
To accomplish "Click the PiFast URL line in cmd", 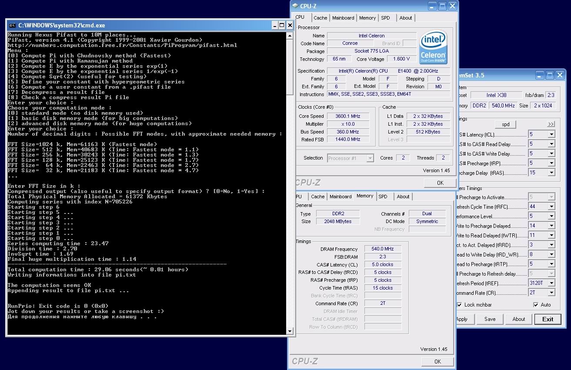I will [x=123, y=45].
